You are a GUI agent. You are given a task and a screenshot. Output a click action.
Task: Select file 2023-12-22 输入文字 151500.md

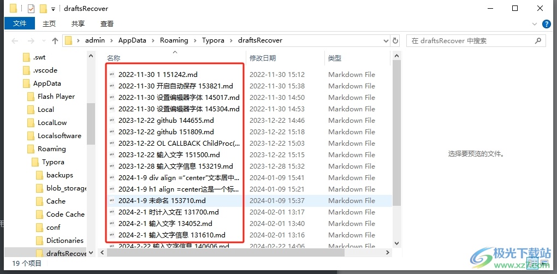169,155
